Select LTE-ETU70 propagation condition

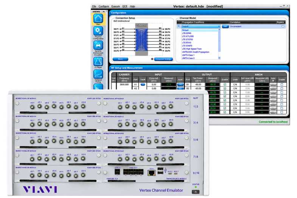coord(187,39)
